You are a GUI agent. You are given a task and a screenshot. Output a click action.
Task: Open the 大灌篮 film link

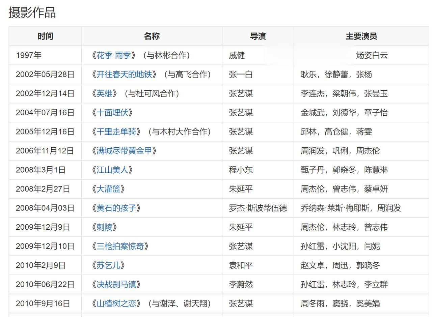click(x=108, y=189)
